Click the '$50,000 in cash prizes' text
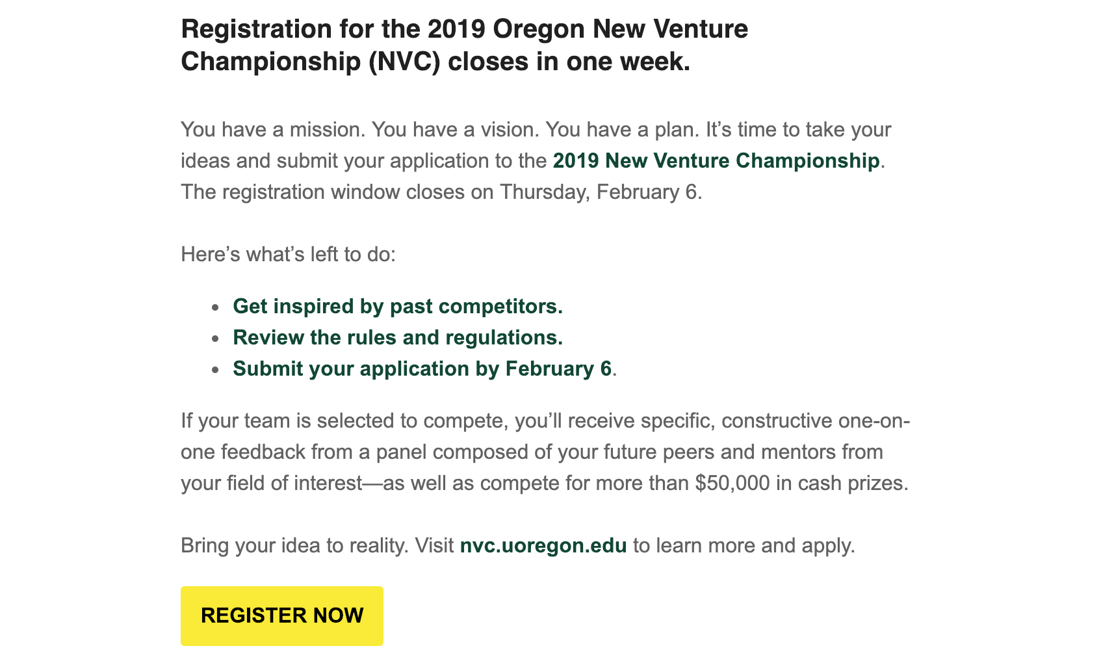Screen dimensions: 1114x659 (x=801, y=483)
